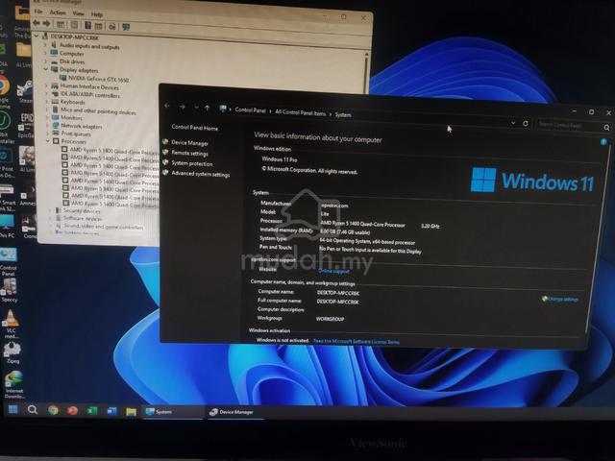Expand the Network adapters node
The height and width of the screenshot is (461, 615).
(47, 126)
